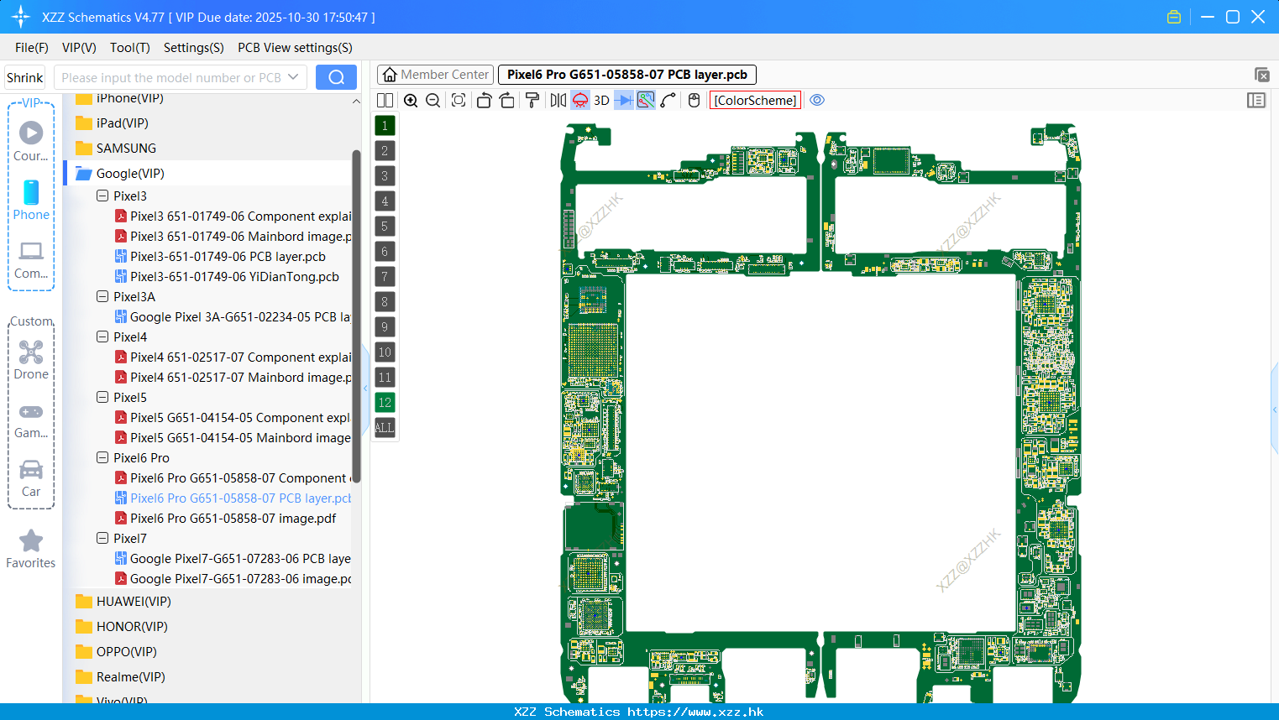Toggle visibility with the eye icon
This screenshot has width=1279, height=720.
click(817, 100)
